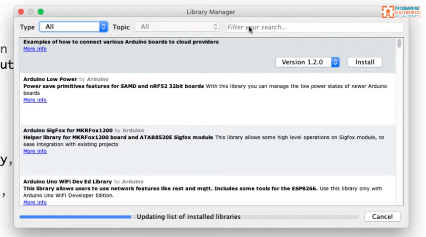Click the cloud providers examples description

(x=121, y=42)
